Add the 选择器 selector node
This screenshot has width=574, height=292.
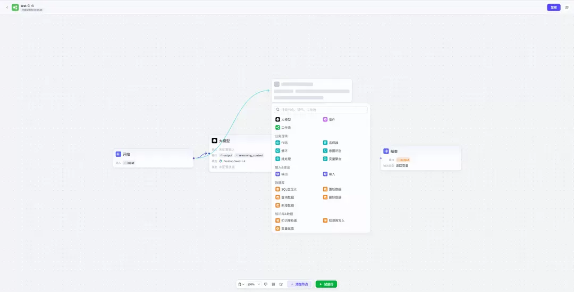331,143
